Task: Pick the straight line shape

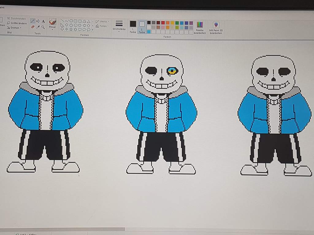Action: (62, 21)
